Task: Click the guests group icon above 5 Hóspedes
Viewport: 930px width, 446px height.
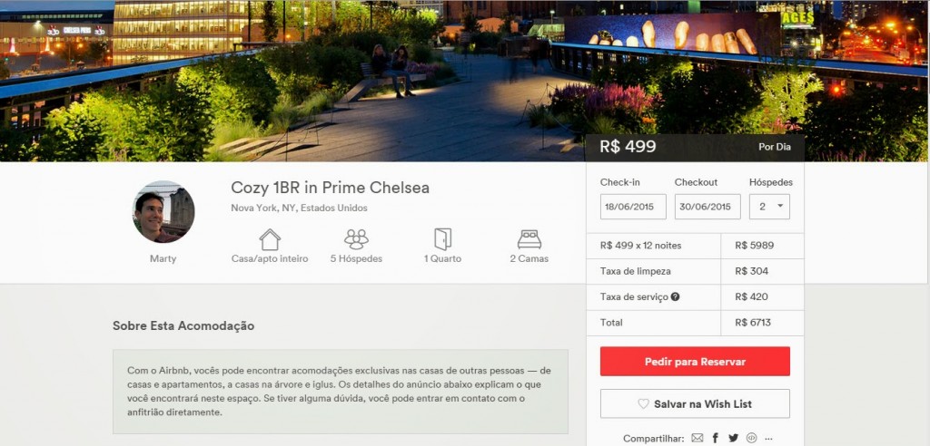Action: (x=356, y=239)
